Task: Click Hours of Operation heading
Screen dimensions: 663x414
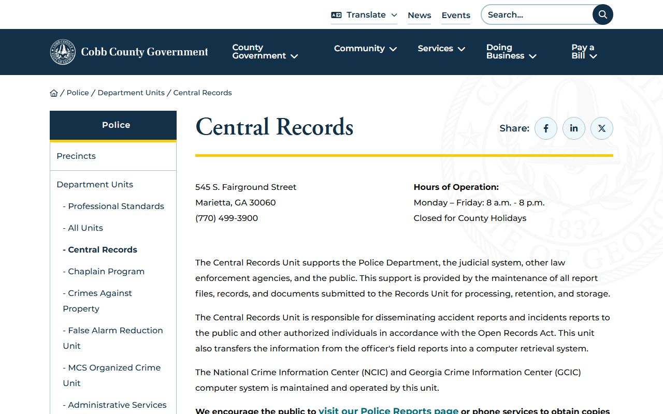Action: (x=456, y=187)
